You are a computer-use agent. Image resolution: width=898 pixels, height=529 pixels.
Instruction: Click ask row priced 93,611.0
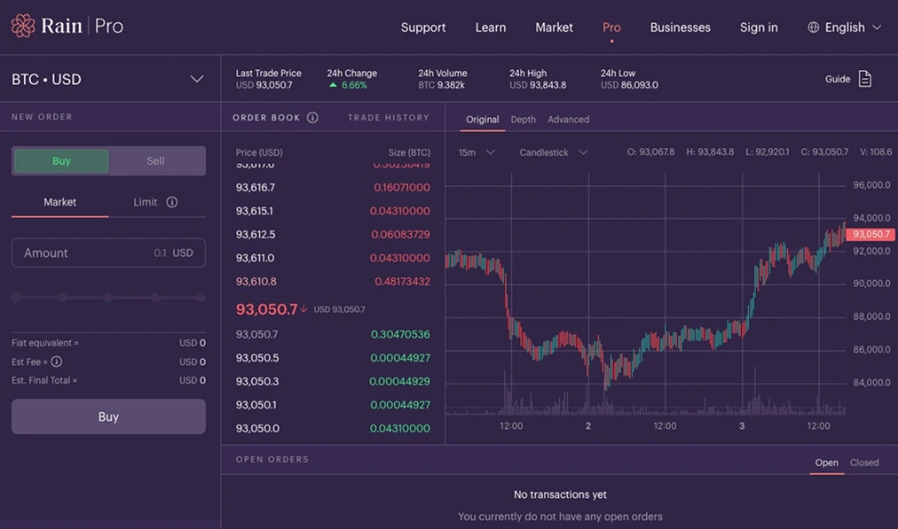(x=333, y=257)
